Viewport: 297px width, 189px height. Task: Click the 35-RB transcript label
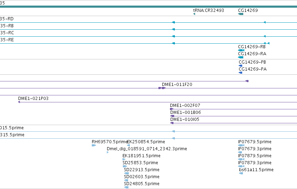7,26
